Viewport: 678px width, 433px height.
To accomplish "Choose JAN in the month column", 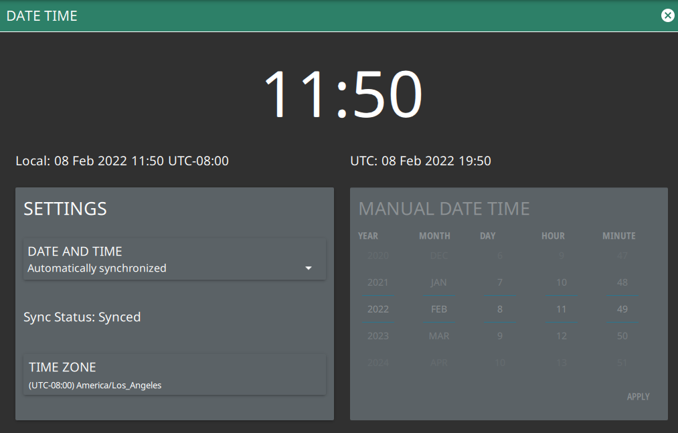I will click(x=439, y=282).
